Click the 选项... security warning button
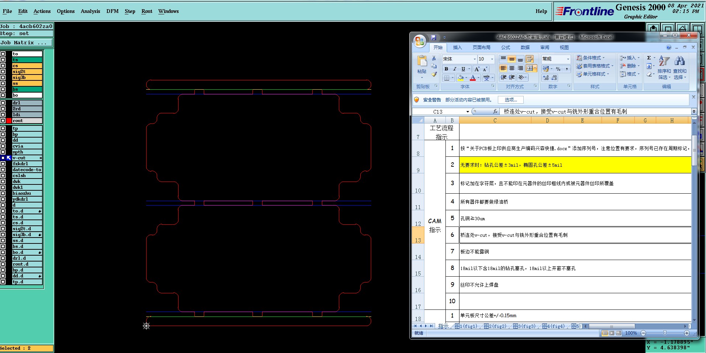Image resolution: width=706 pixels, height=353 pixels. click(511, 100)
